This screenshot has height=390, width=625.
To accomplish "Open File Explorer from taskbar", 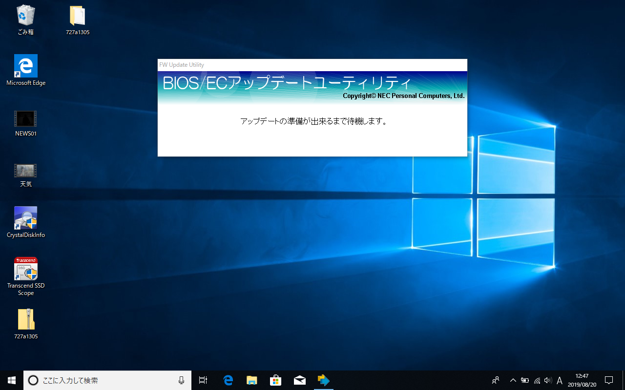I will coord(252,380).
